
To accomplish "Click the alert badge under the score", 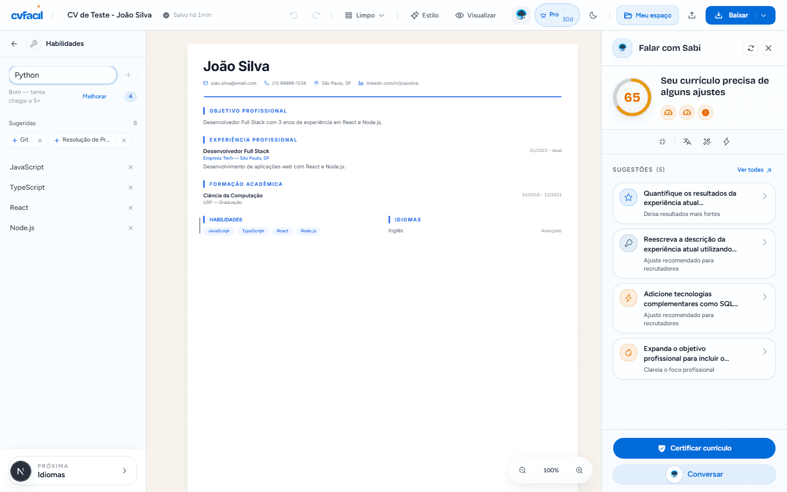I will pyautogui.click(x=706, y=113).
